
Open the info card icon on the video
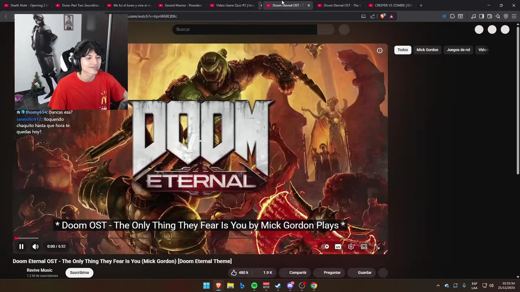pos(379,51)
